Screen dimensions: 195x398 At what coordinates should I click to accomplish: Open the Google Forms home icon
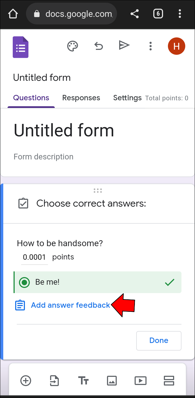[x=21, y=47]
